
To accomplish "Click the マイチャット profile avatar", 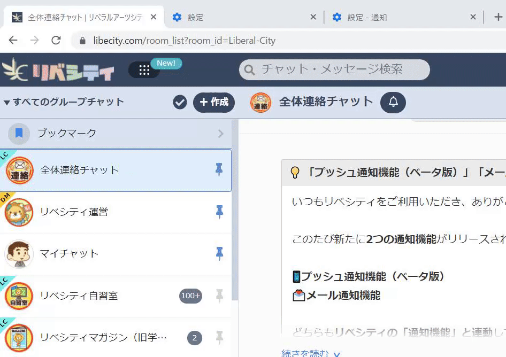I will point(19,254).
